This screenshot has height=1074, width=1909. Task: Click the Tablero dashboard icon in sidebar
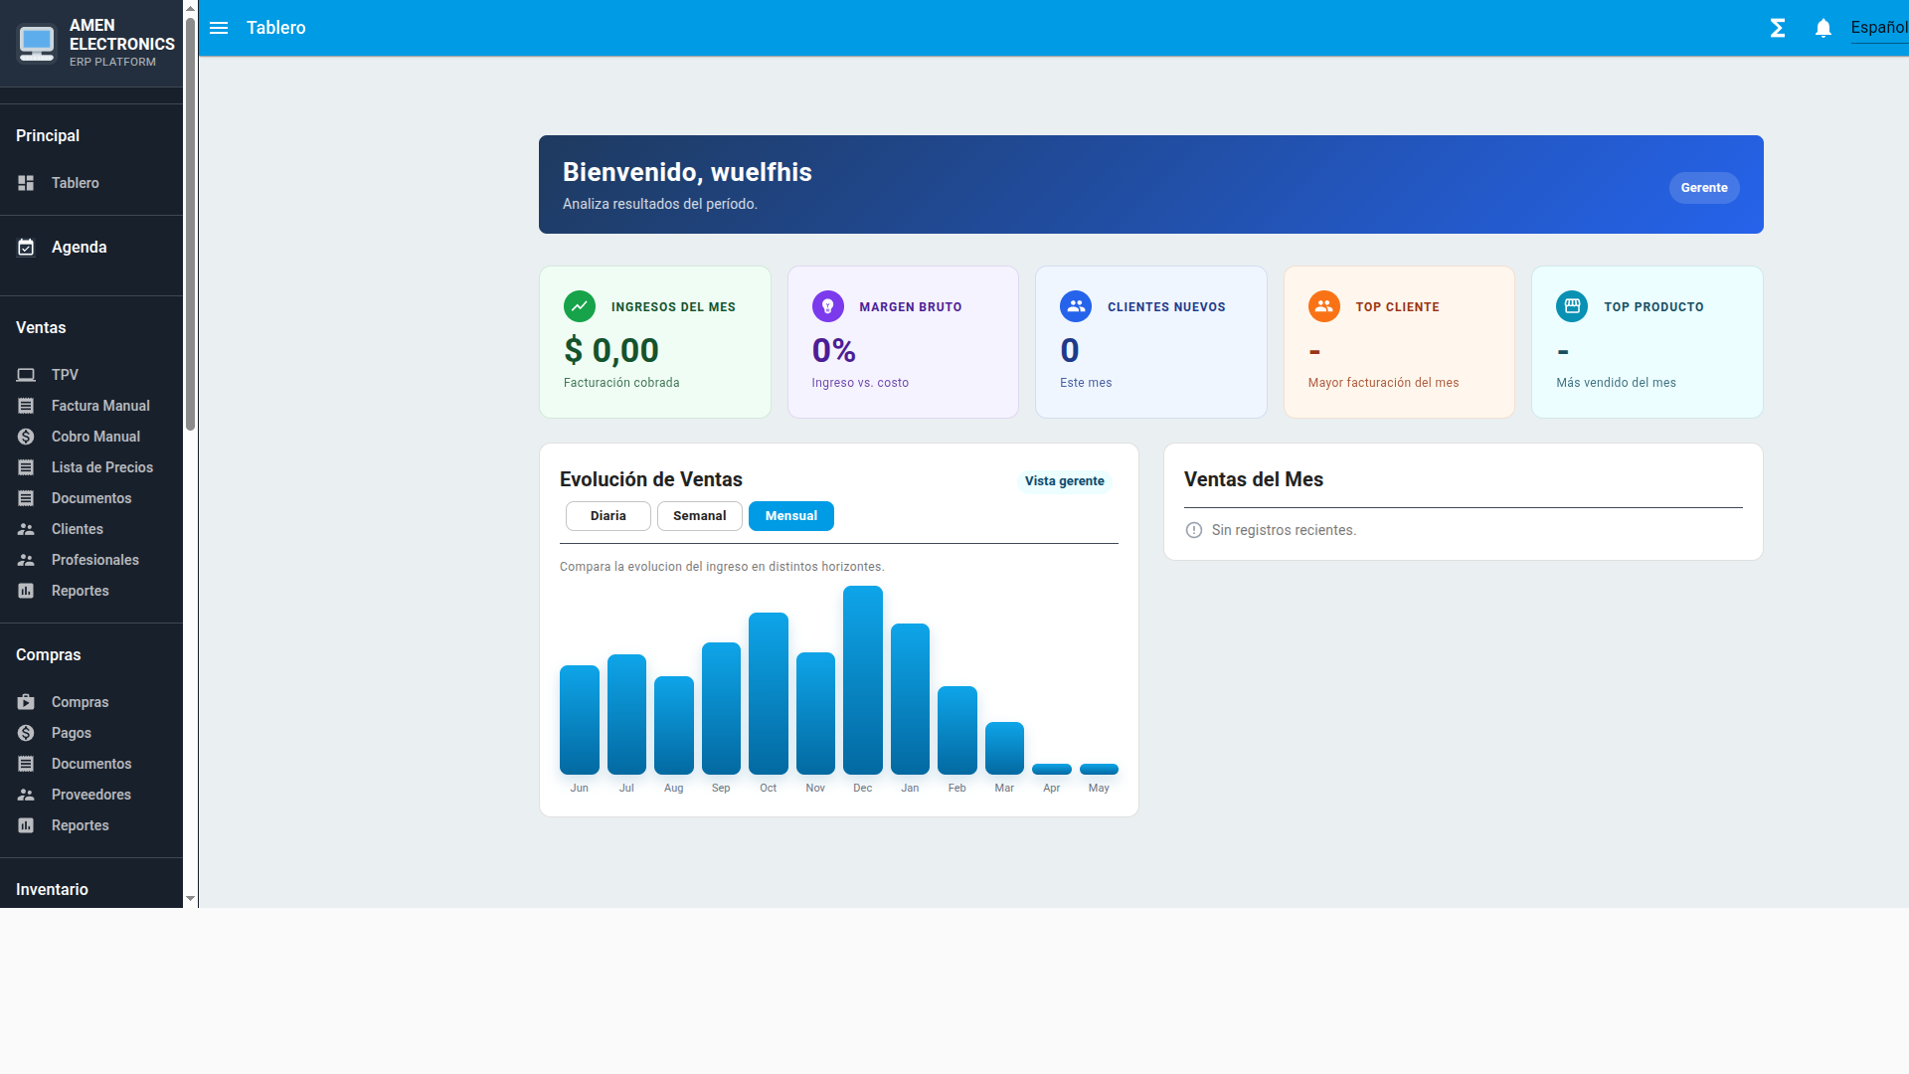[x=26, y=183]
